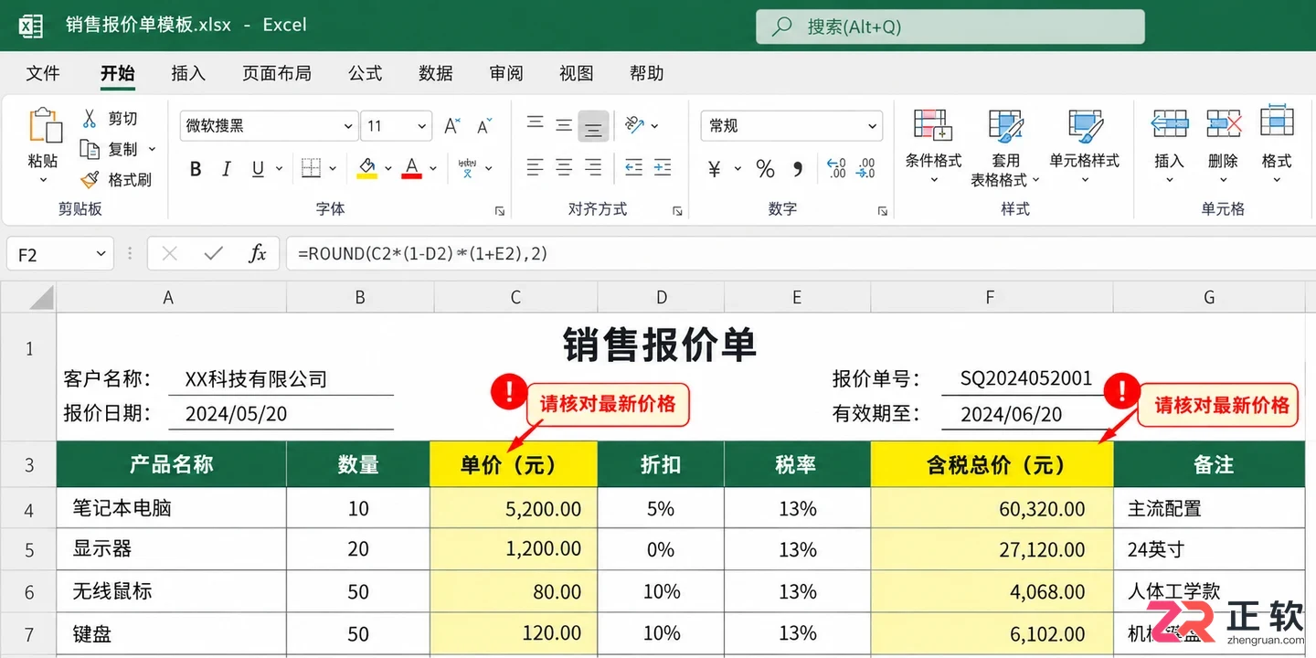Open font size dropdown 11

(421, 126)
